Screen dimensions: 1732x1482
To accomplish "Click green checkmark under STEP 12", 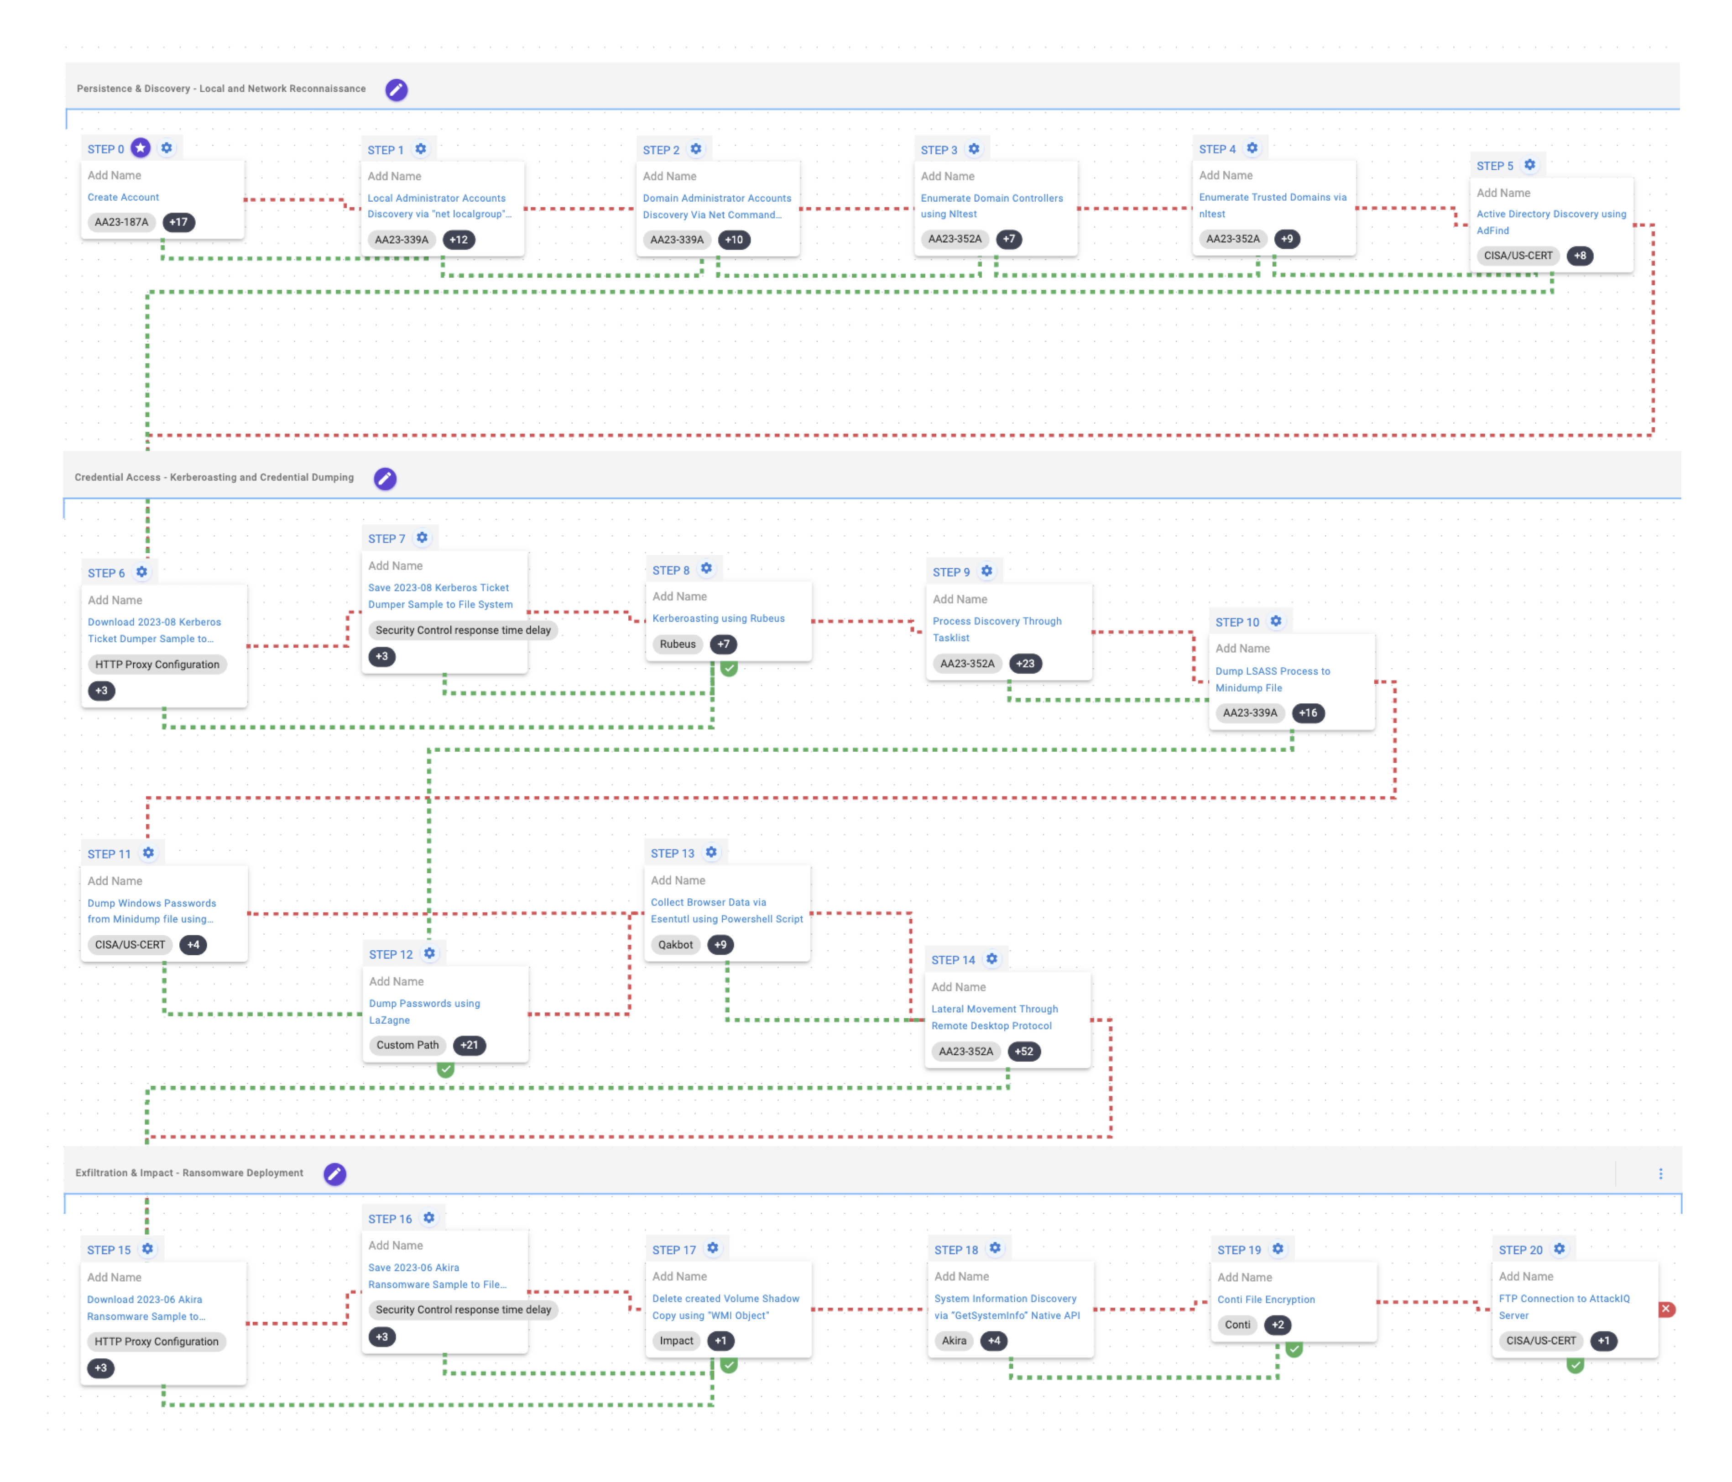I will [x=445, y=1069].
